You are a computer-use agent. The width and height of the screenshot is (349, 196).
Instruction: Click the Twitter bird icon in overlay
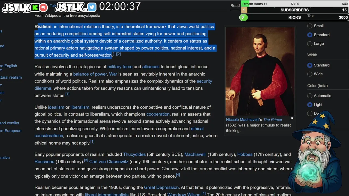point(92,7)
